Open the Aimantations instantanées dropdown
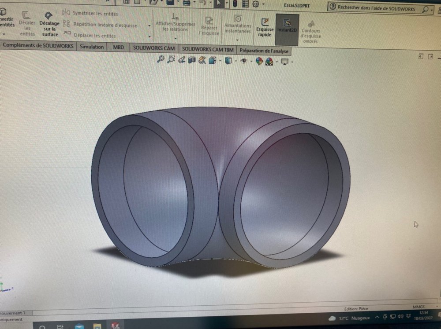The height and width of the screenshot is (329, 441). click(x=238, y=39)
